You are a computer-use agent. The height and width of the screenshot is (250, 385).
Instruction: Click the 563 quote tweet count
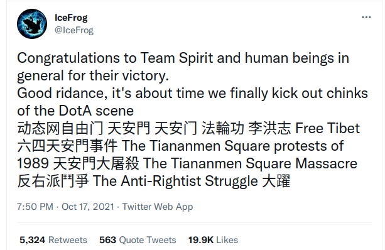point(108,240)
